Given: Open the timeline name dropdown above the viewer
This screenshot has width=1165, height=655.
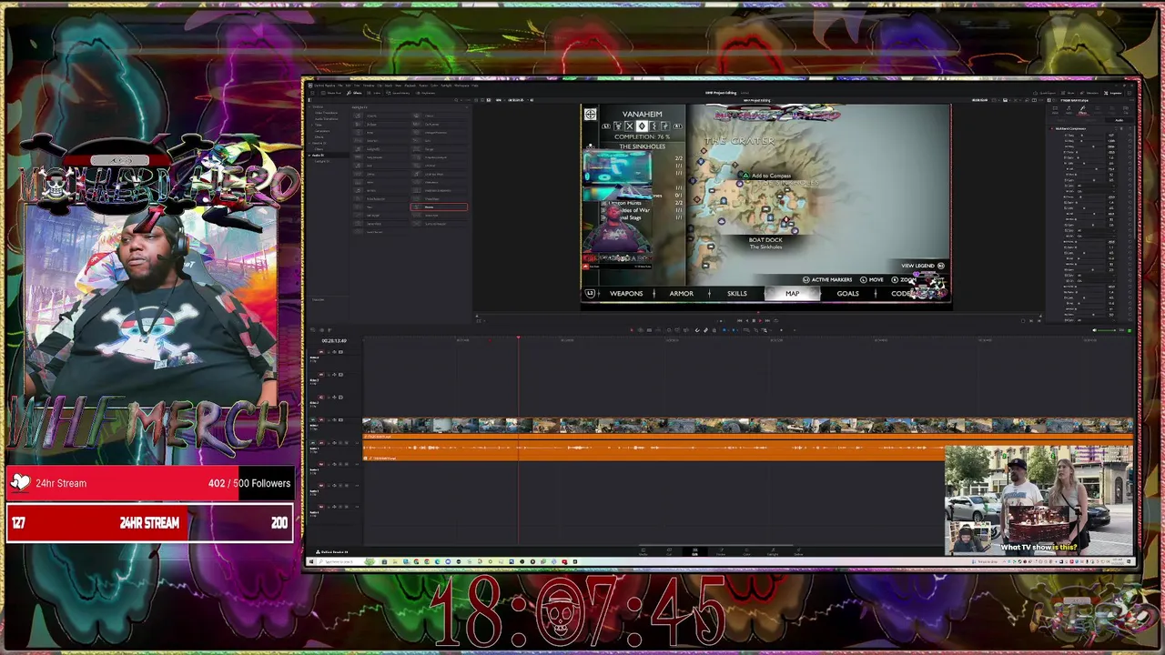Looking at the screenshot, I should 758,100.
